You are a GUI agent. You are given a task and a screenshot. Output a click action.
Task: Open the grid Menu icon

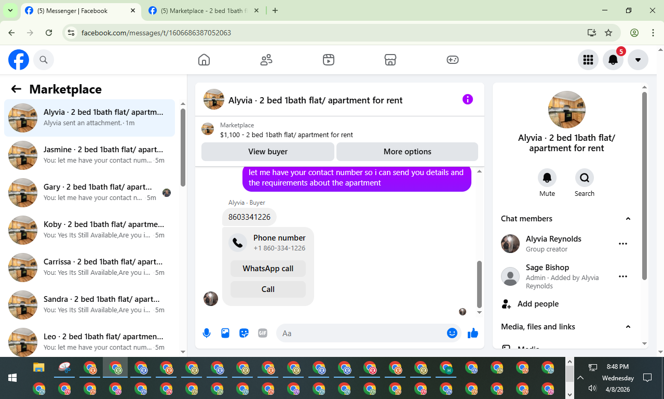click(588, 60)
